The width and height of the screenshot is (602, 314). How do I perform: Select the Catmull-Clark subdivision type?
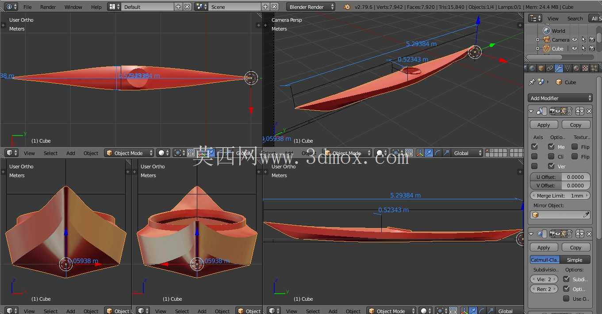point(545,260)
